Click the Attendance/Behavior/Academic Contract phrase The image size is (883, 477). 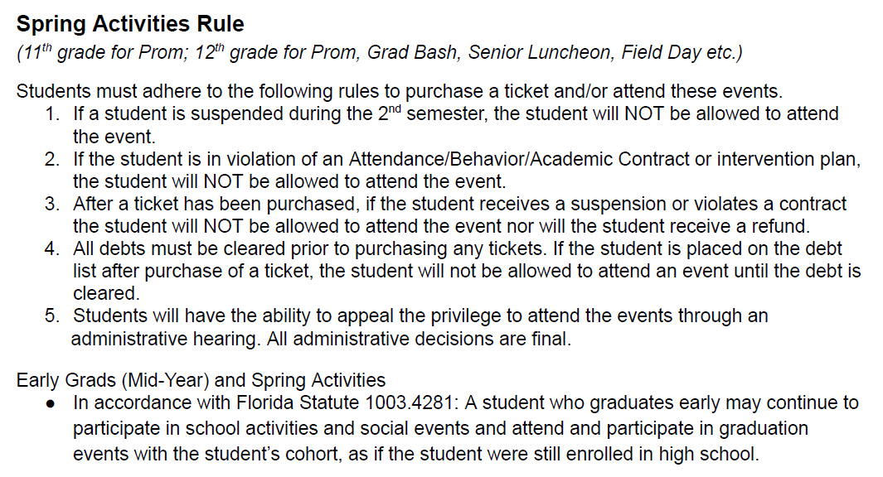(x=519, y=159)
